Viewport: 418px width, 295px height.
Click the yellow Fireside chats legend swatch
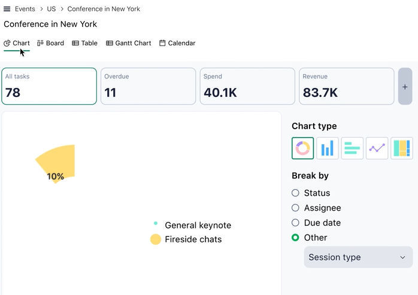pos(156,239)
